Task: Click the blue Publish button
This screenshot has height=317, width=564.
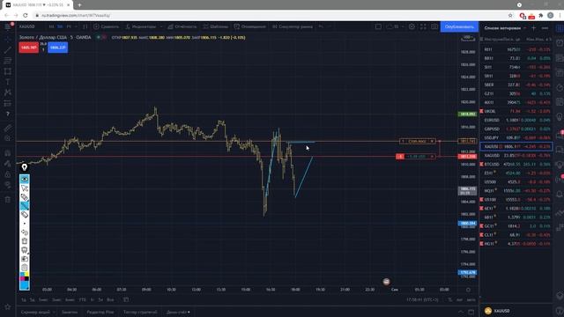Action: [x=459, y=26]
